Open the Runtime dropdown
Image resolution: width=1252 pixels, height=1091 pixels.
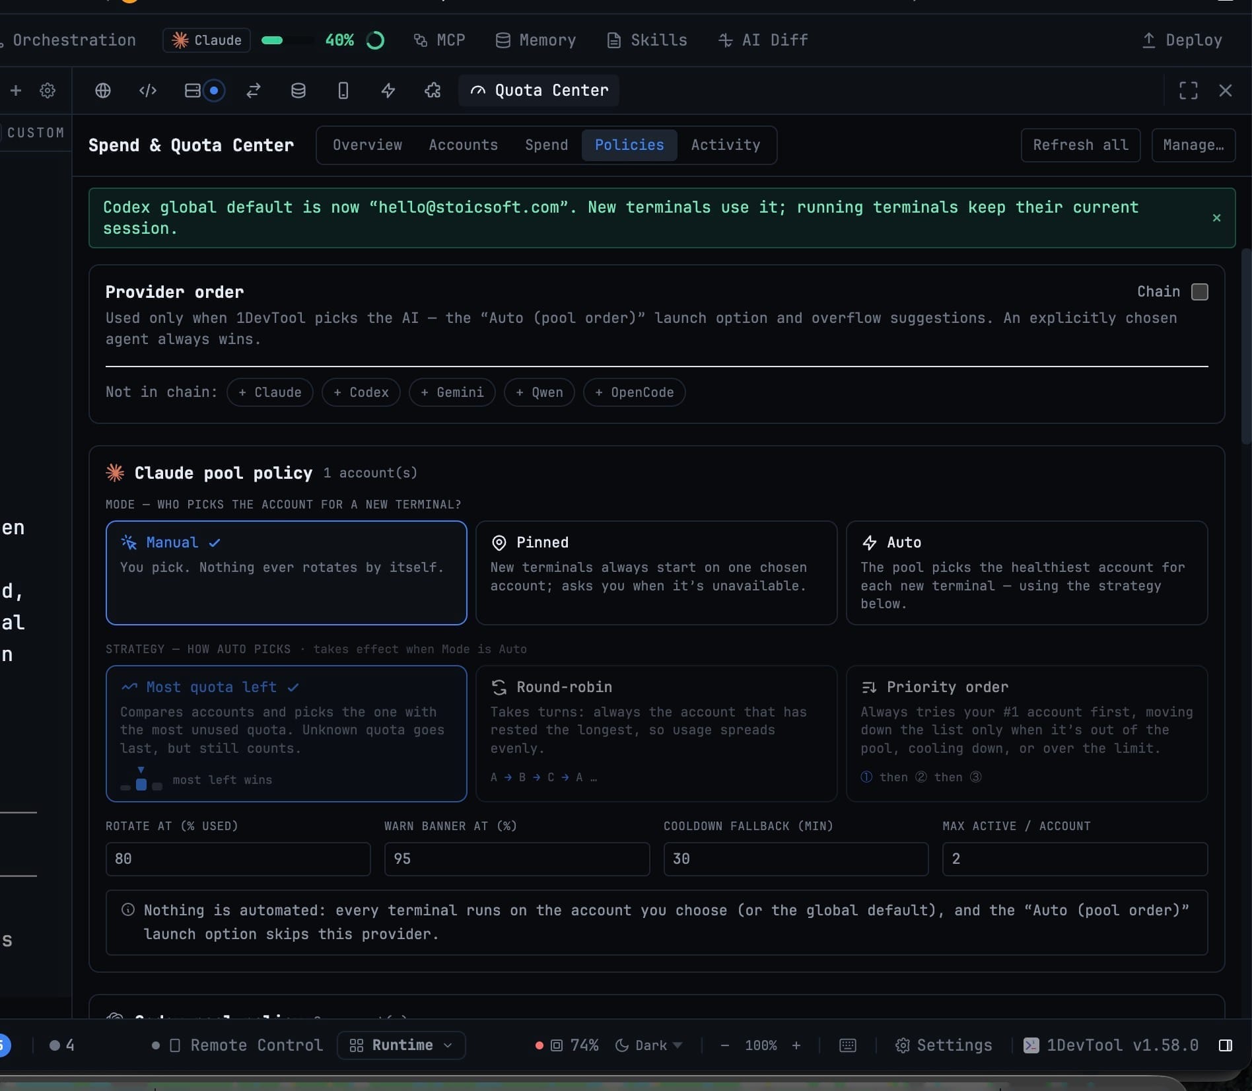(x=401, y=1045)
